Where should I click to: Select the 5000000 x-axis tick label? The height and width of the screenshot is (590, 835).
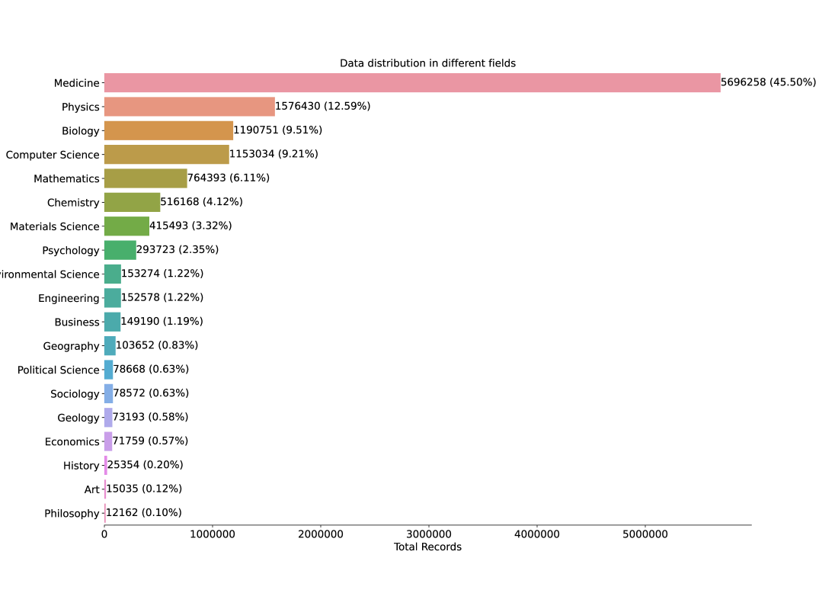(645, 534)
